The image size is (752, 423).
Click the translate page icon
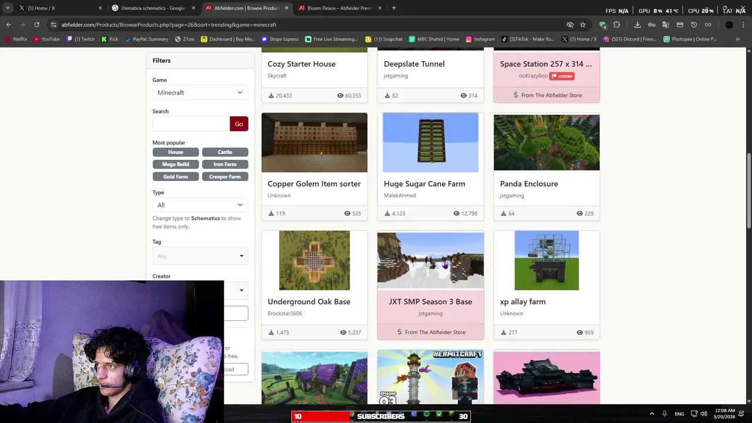666,25
